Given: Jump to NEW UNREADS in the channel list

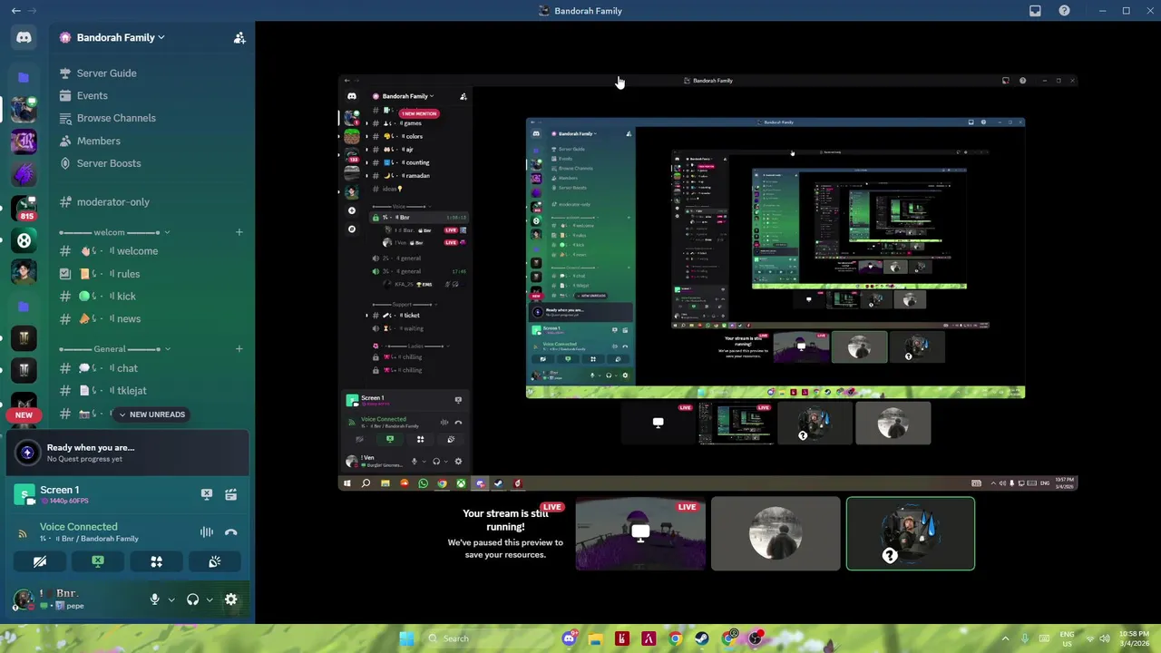Looking at the screenshot, I should 150,414.
